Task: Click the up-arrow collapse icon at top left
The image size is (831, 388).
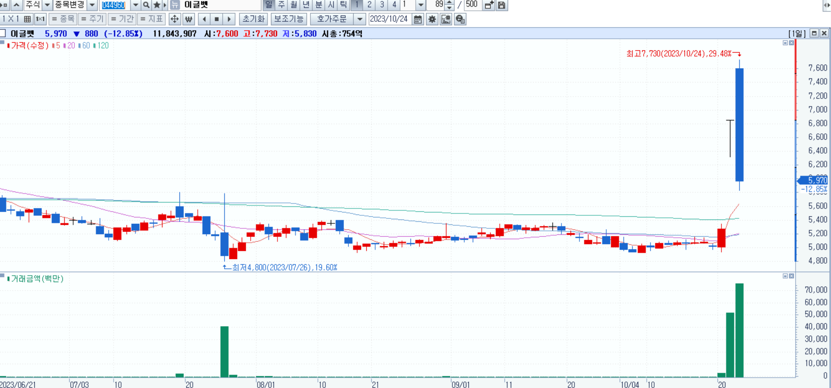Action: point(17,5)
